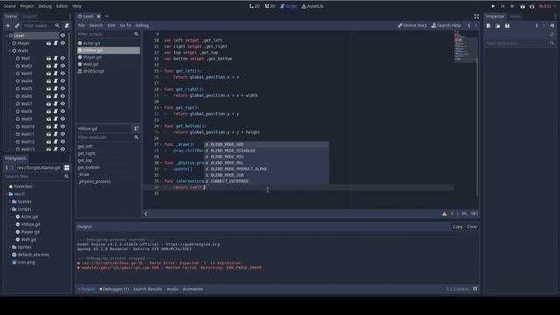560x315 pixels.
Task: Expand the bottom panel with the corner icon
Action: click(475, 289)
